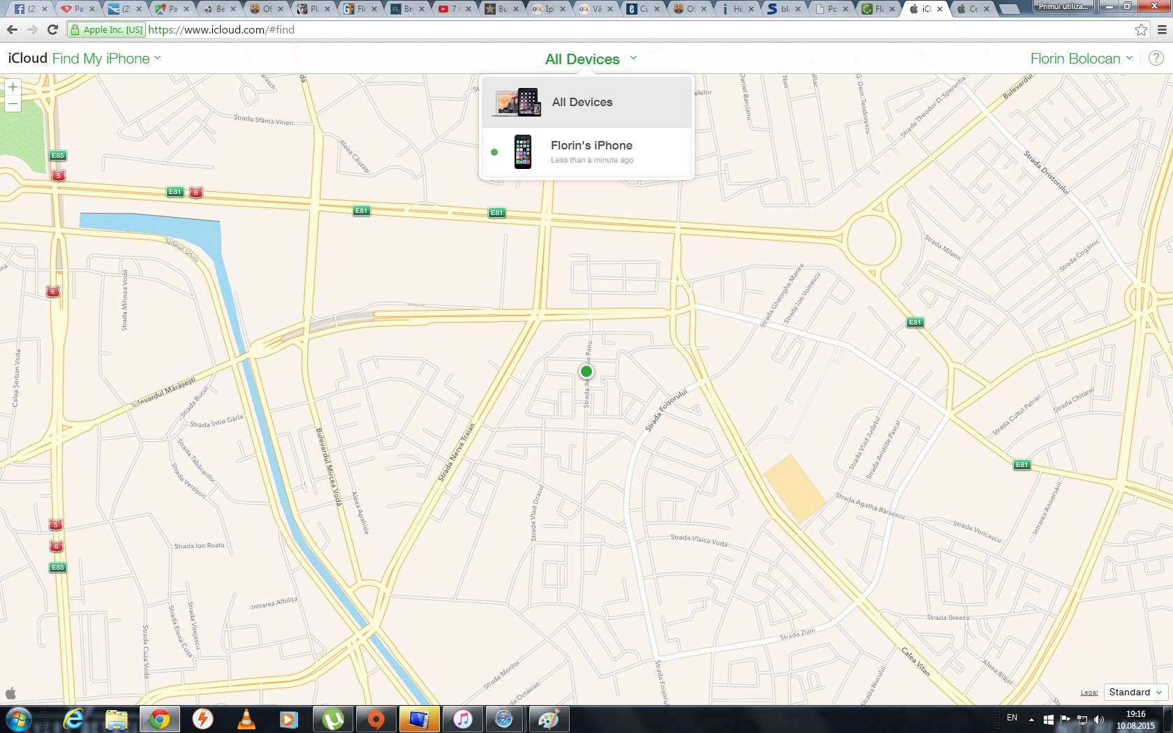
Task: Click the EN language indicator in taskbar
Action: pos(1012,718)
